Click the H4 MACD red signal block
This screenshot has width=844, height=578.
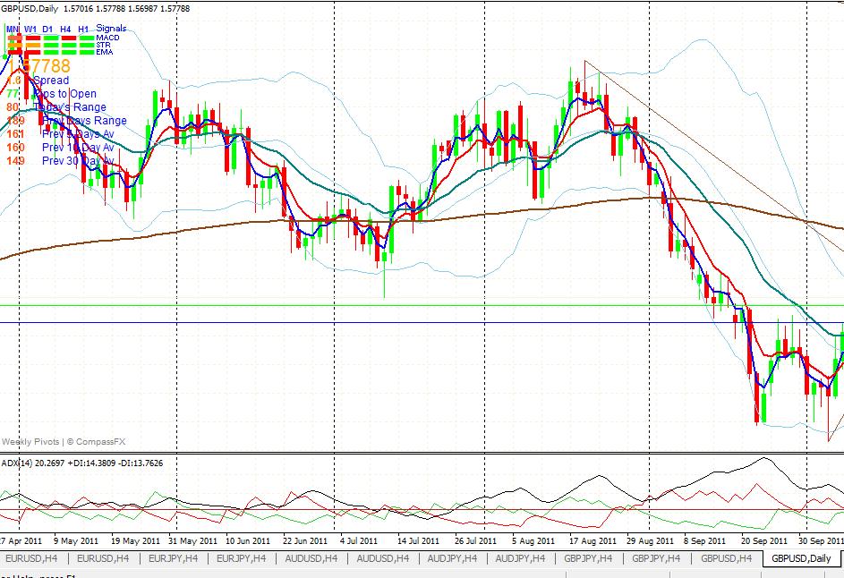68,38
